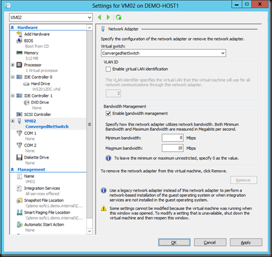
Task: Click the Cancel button
Action: pyautogui.click(x=210, y=243)
